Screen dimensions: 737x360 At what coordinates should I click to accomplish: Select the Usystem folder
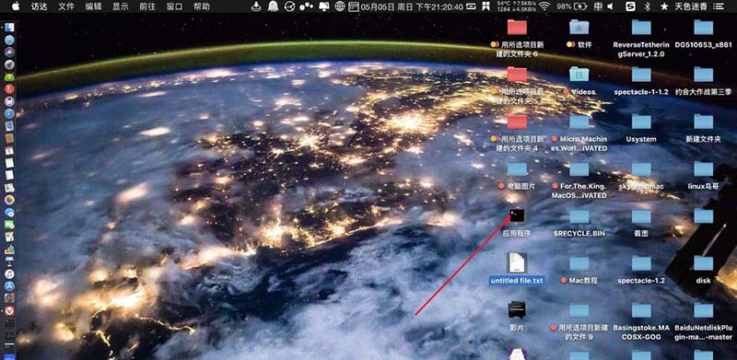coord(641,122)
